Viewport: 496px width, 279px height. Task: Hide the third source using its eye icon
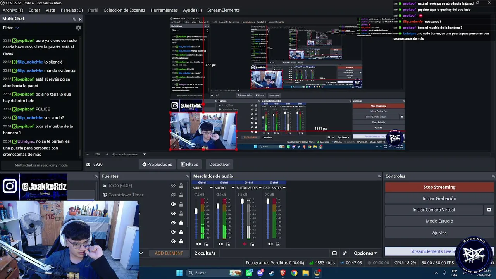173,204
